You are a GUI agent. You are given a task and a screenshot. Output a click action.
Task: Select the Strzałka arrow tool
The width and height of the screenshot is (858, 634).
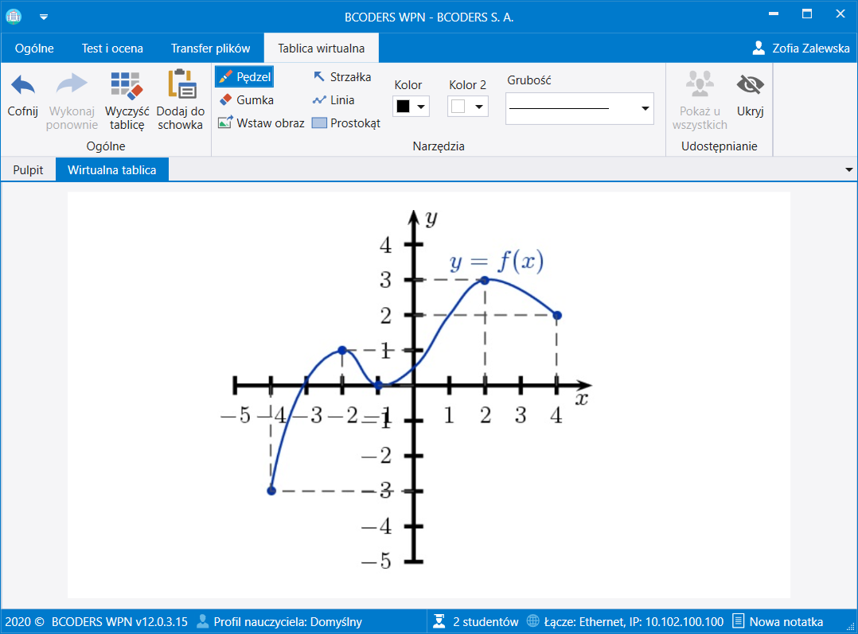point(341,77)
